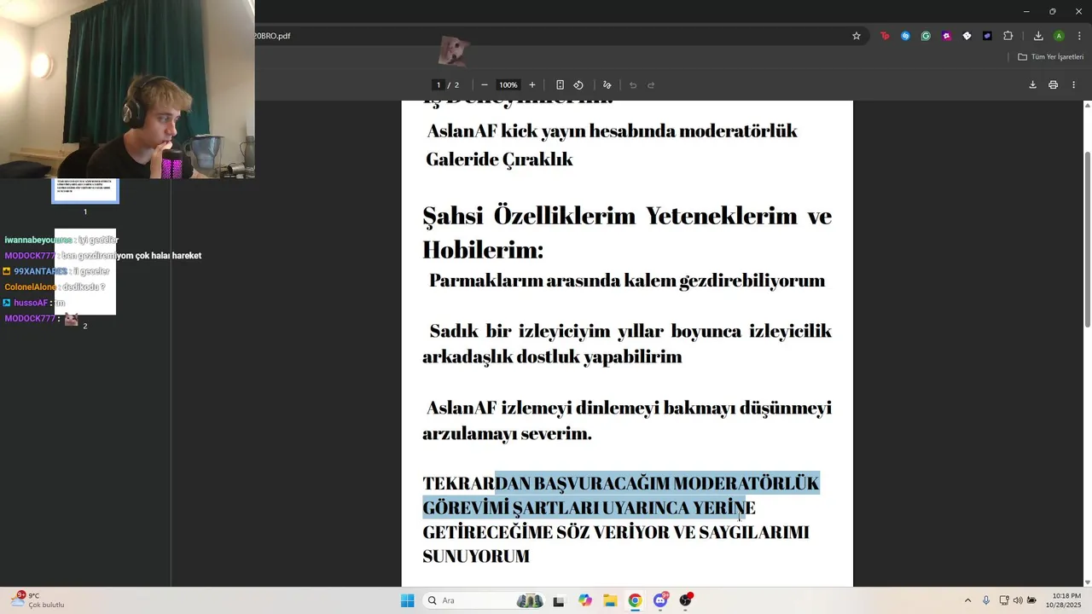Zoom in on the PDF with plus
Viewport: 1092px width, 614px height.
(532, 84)
